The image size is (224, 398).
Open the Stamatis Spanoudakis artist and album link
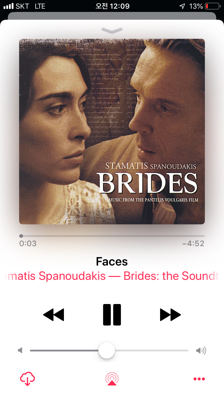click(112, 276)
